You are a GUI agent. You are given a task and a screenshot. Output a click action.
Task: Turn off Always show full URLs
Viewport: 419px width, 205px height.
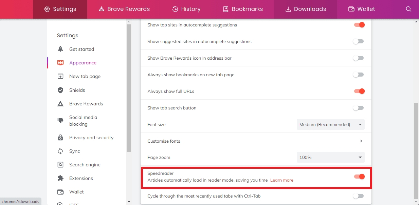pos(359,91)
